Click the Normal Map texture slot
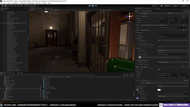 tap(137, 98)
